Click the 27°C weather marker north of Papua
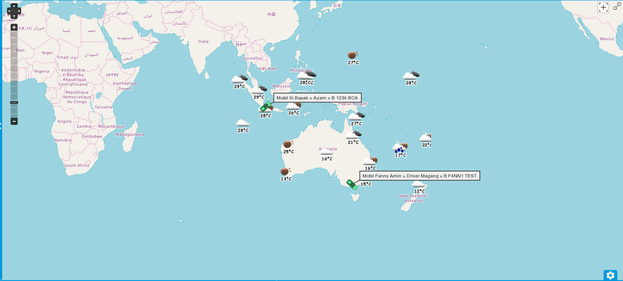 [352, 56]
